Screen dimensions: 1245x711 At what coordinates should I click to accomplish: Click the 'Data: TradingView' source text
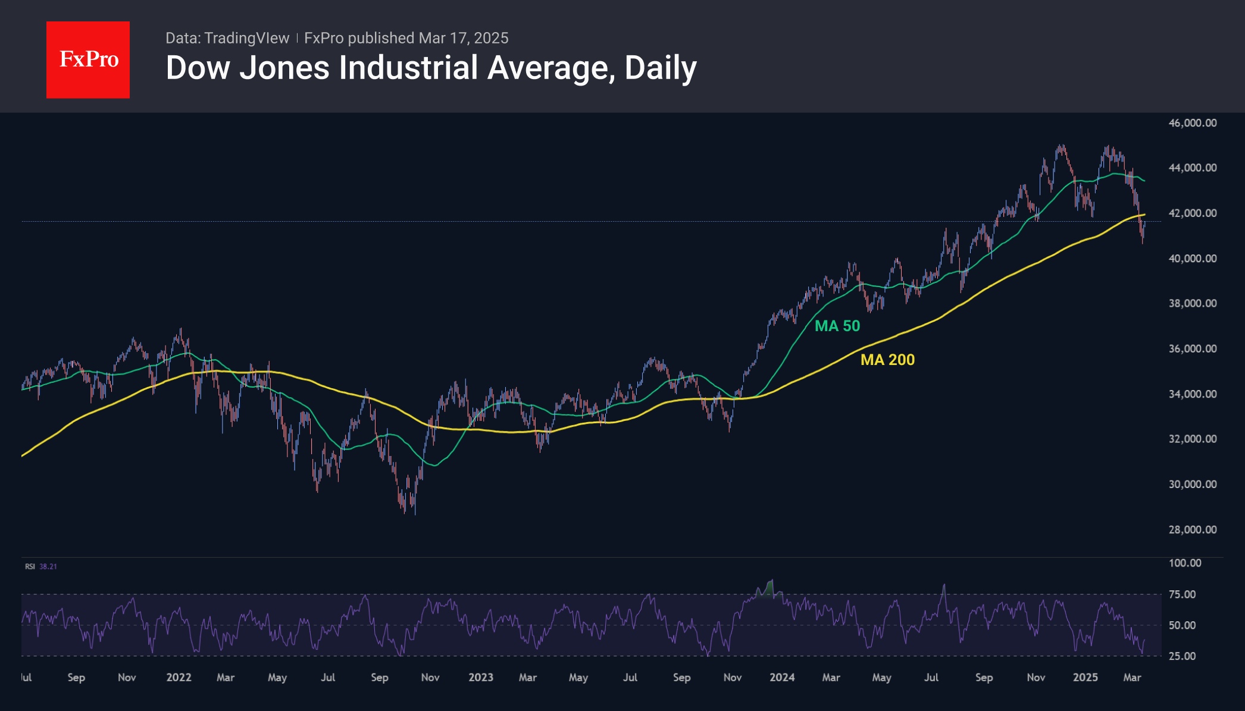click(227, 38)
